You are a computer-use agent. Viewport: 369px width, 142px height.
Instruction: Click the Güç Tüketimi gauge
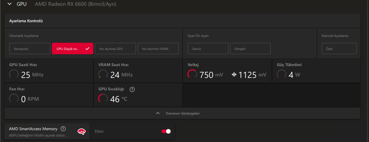pos(282,74)
